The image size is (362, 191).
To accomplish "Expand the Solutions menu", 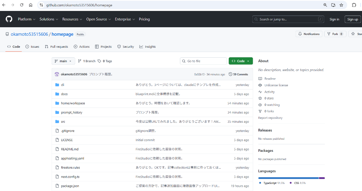I will [x=49, y=19].
